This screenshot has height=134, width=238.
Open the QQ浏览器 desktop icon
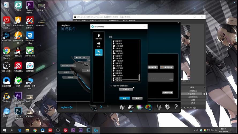[6, 82]
